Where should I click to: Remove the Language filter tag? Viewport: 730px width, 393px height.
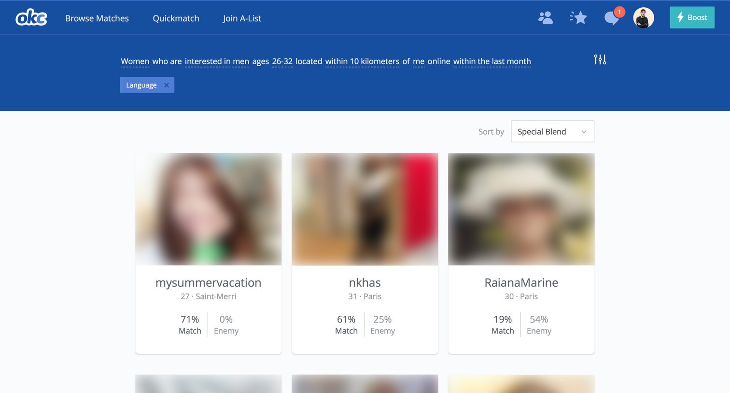click(x=167, y=85)
